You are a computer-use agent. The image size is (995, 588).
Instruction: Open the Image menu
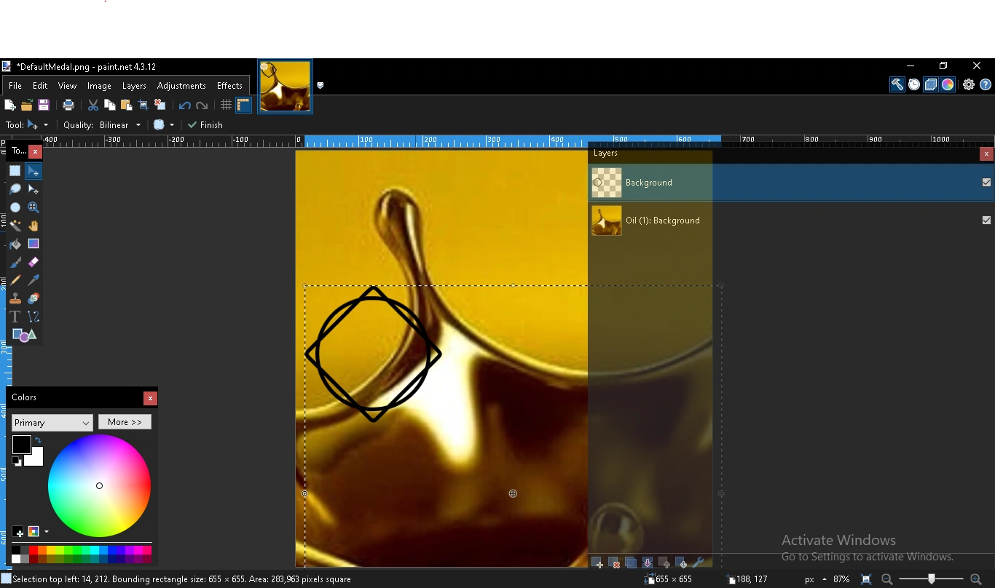coord(100,86)
